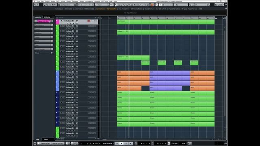Click the tempo value 120.000
Screen dimensions: 260x146
click(x=174, y=143)
